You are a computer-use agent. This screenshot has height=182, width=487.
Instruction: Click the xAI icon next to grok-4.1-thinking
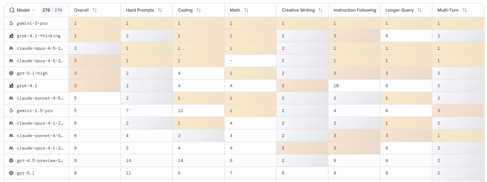pyautogui.click(x=11, y=36)
